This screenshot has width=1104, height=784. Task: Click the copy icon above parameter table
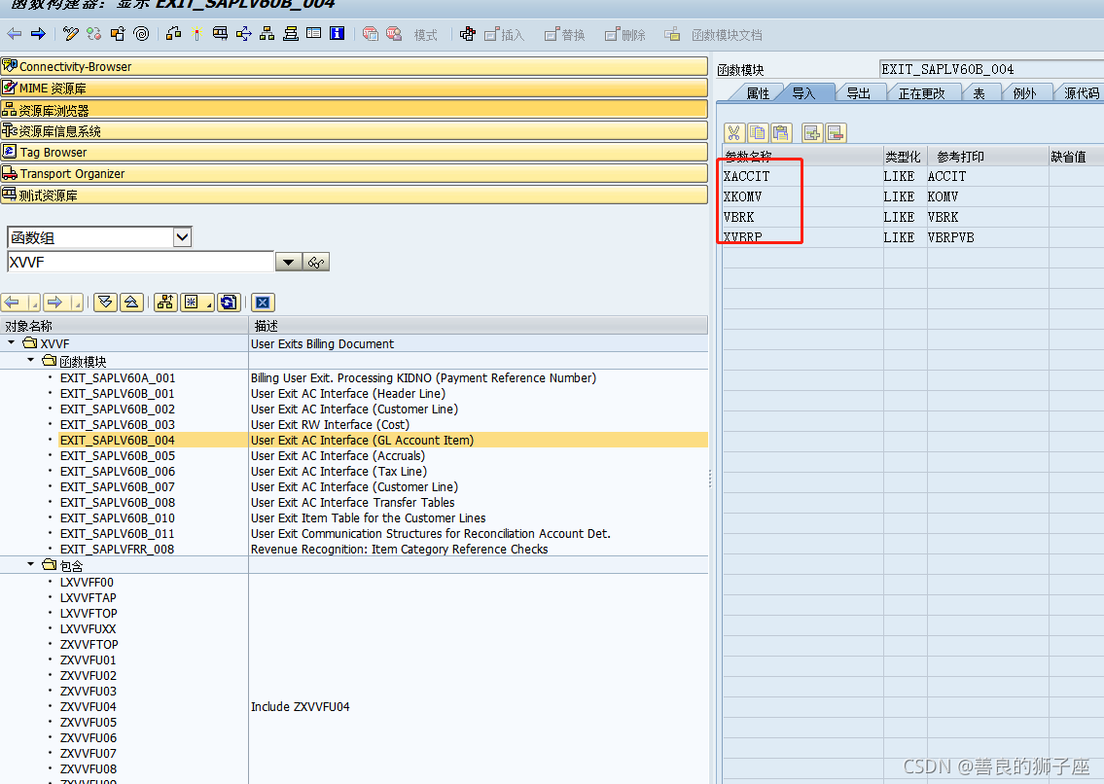coord(758,133)
